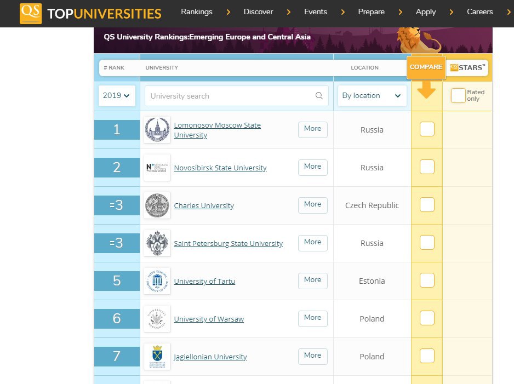
Task: Click the LOCATION column header
Action: [x=364, y=67]
